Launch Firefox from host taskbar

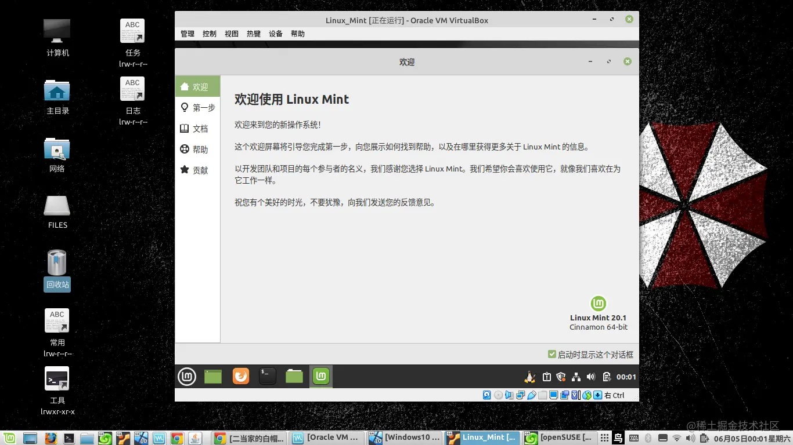point(51,438)
